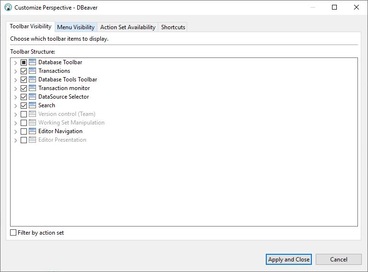Screen dimensions: 368x272
Task: Click the DataSource Selector toolbar icon
Action: [x=33, y=97]
